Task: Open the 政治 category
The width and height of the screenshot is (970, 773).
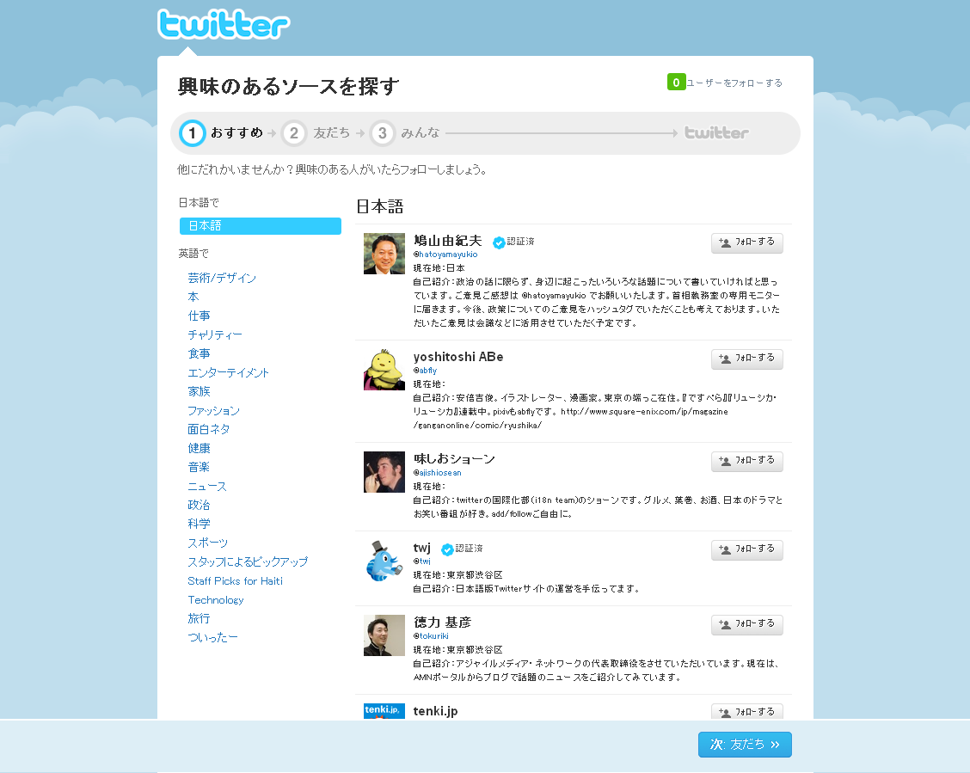Action: tap(199, 506)
